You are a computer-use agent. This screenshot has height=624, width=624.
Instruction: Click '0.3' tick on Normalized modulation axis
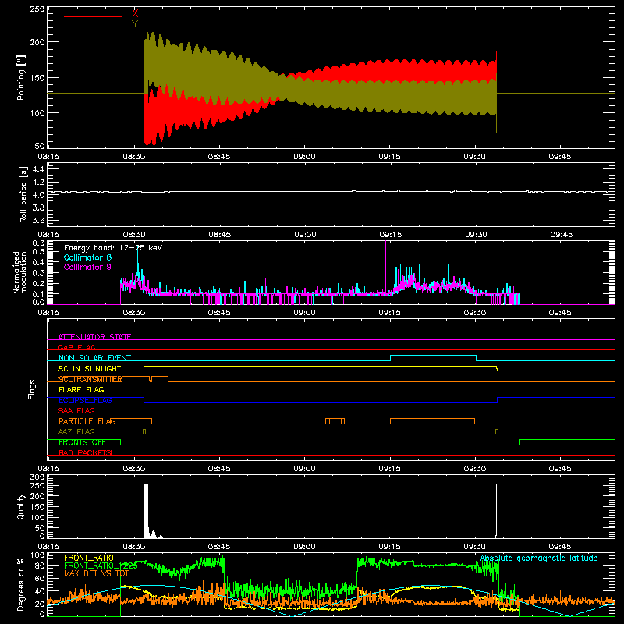coord(38,273)
